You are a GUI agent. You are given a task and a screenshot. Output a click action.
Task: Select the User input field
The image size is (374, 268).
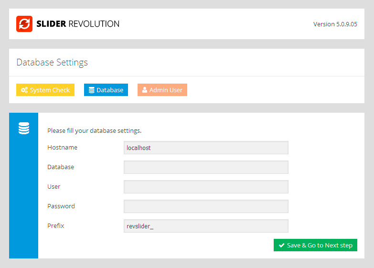pyautogui.click(x=206, y=187)
